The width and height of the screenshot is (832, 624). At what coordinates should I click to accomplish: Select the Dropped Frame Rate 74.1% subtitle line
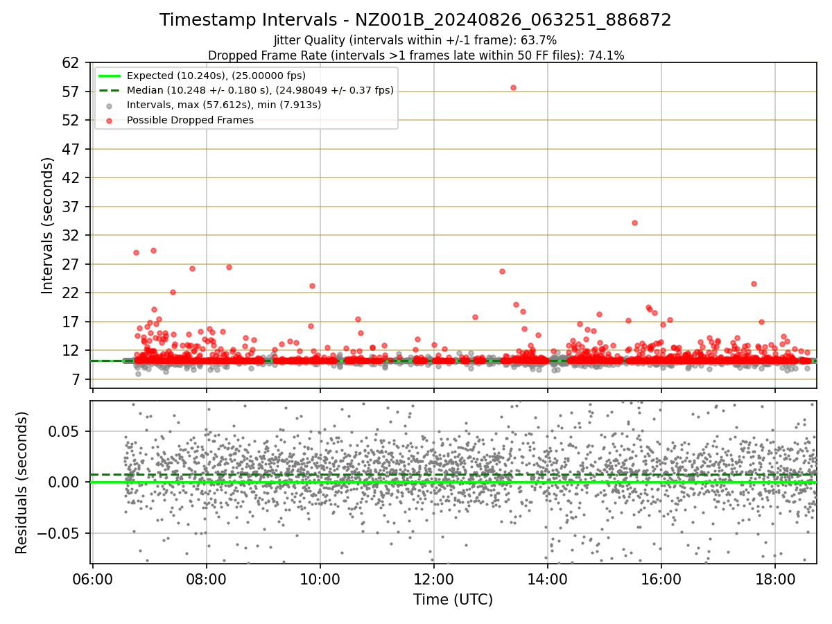pyautogui.click(x=416, y=55)
